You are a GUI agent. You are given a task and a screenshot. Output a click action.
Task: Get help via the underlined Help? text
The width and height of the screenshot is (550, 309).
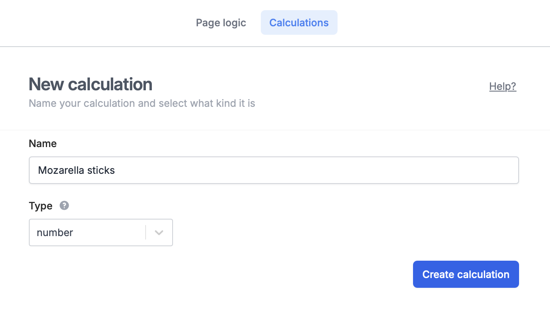pyautogui.click(x=503, y=86)
